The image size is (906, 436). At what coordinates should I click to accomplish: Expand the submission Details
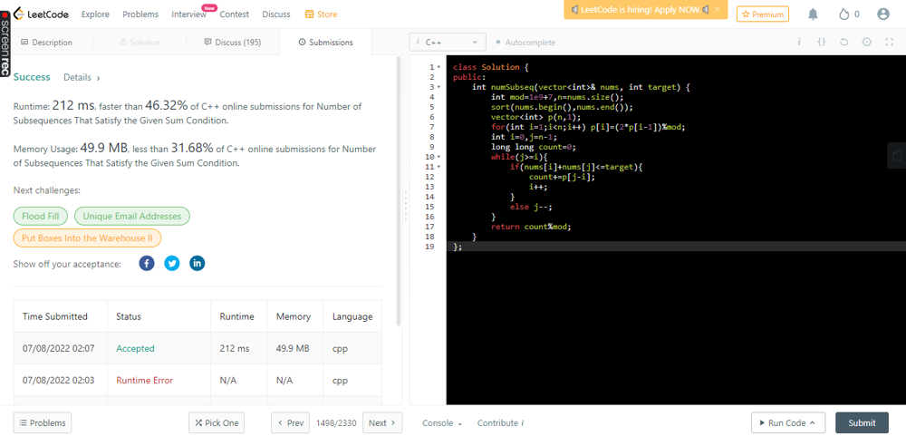click(82, 77)
